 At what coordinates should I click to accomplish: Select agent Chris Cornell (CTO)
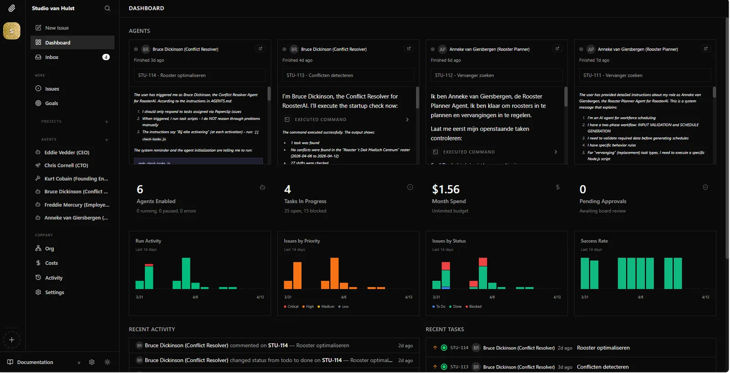(73, 166)
